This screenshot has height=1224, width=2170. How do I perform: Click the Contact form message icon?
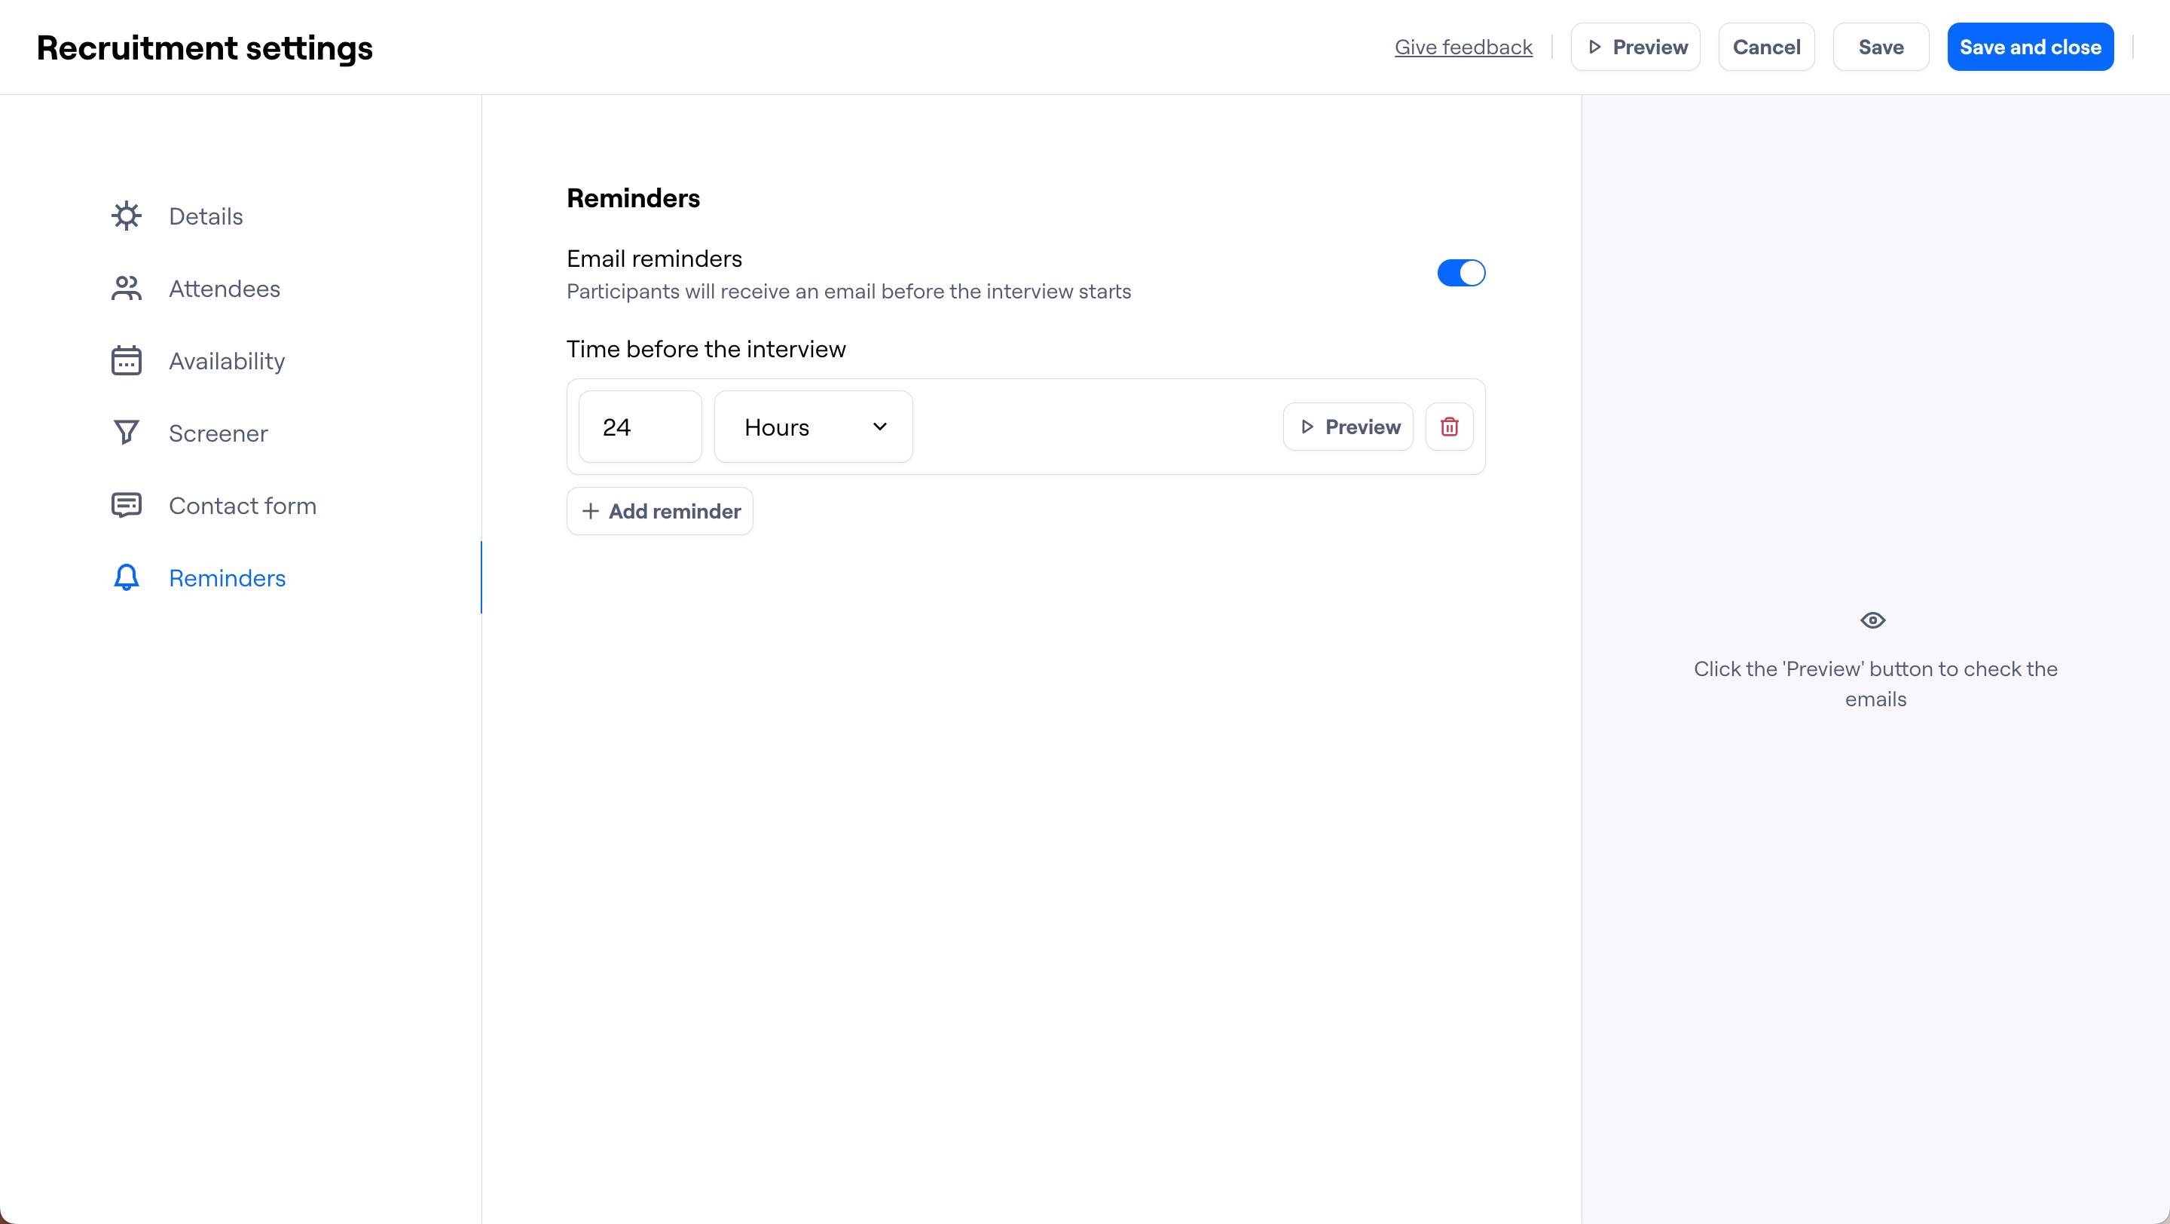[127, 506]
